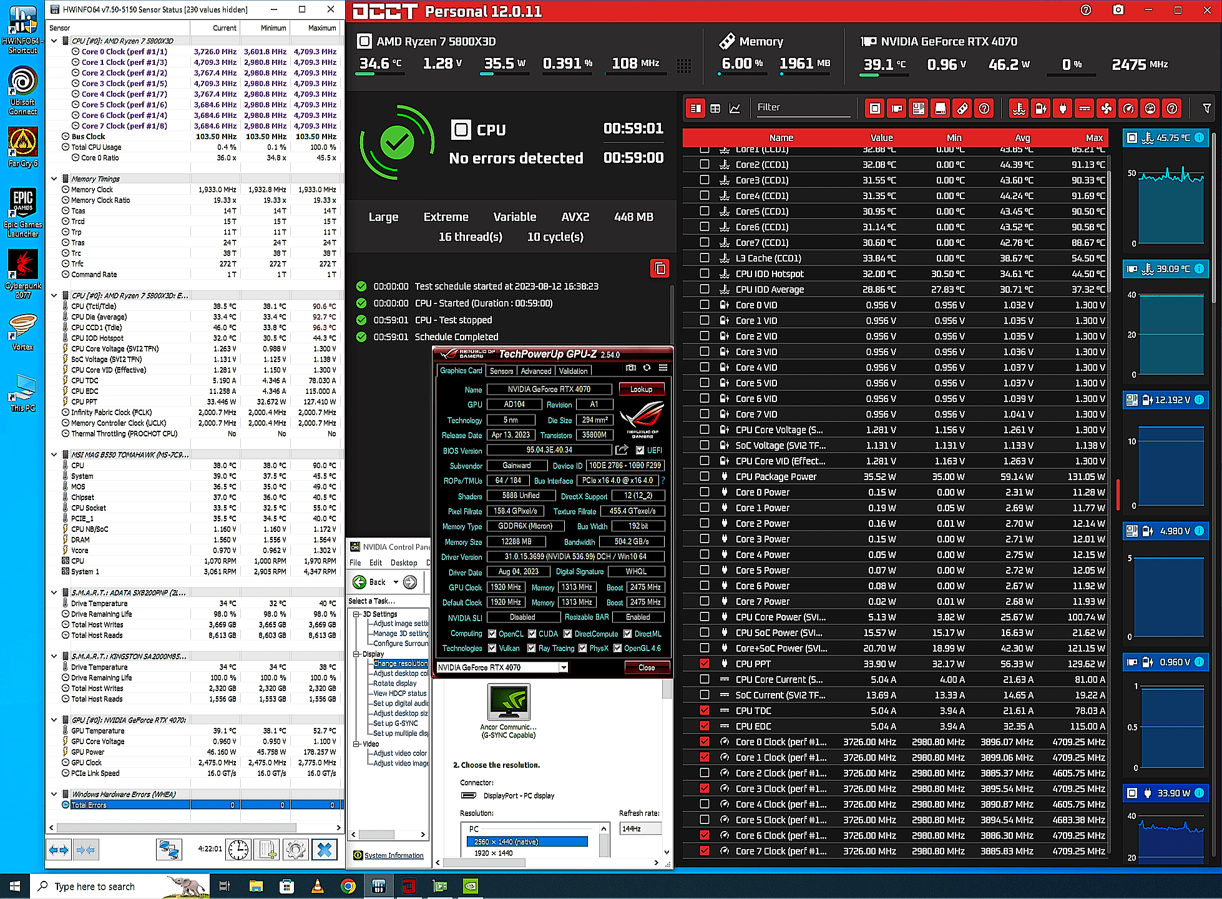The image size is (1222, 899).
Task: Toggle the temperature sensor filter icon
Action: (1019, 109)
